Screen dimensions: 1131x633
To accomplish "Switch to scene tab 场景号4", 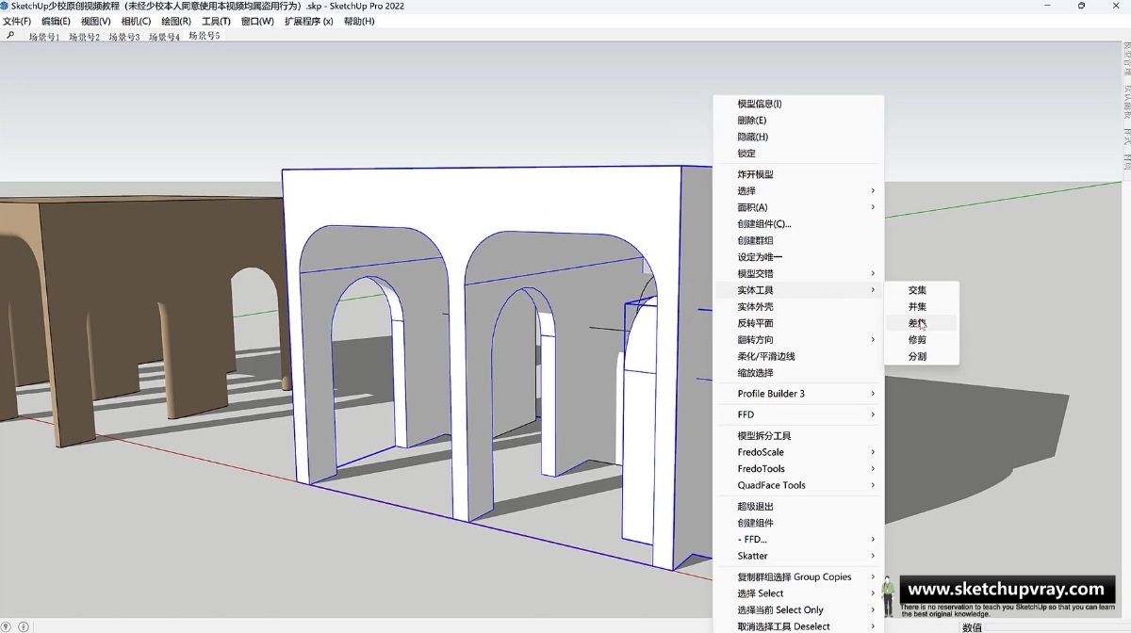I will tap(164, 37).
